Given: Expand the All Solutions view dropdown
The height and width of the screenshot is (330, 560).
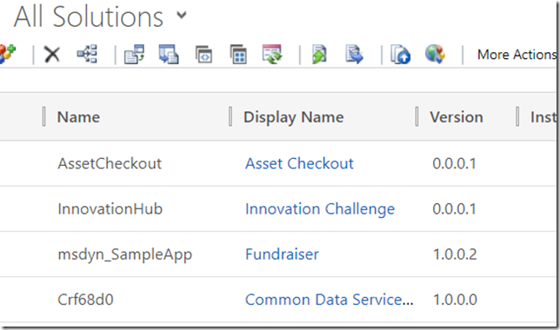Looking at the screenshot, I should coord(182,15).
